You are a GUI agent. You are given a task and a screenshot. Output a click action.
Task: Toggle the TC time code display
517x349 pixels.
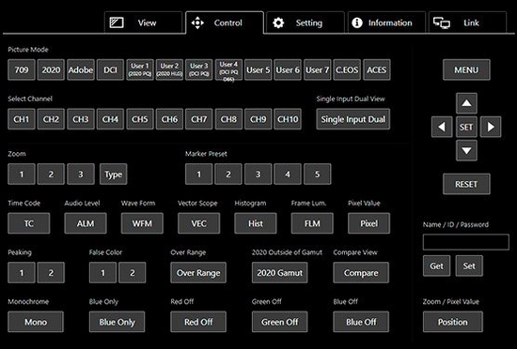click(x=29, y=223)
